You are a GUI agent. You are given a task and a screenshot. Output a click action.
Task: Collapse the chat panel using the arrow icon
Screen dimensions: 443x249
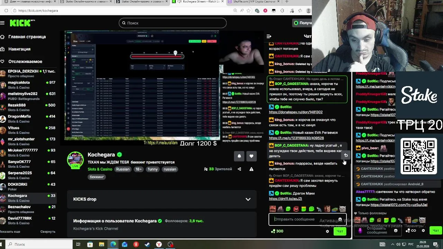tap(269, 36)
